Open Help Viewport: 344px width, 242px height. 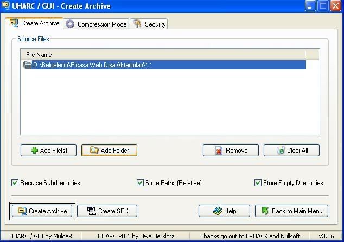(x=224, y=211)
